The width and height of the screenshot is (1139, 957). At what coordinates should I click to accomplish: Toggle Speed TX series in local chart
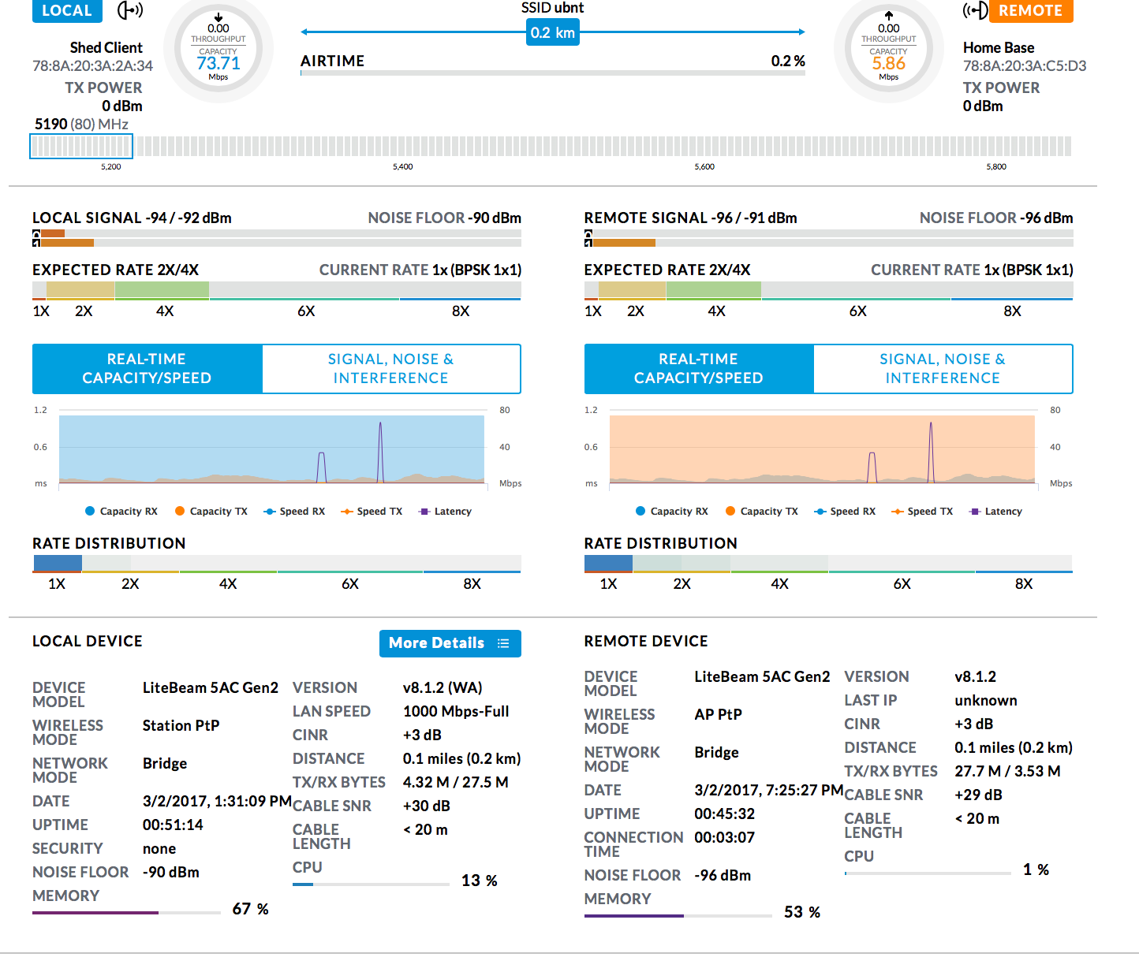(x=372, y=512)
